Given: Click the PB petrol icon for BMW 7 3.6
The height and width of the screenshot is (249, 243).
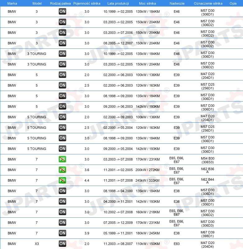Looking at the screenshot, I should (62, 170).
